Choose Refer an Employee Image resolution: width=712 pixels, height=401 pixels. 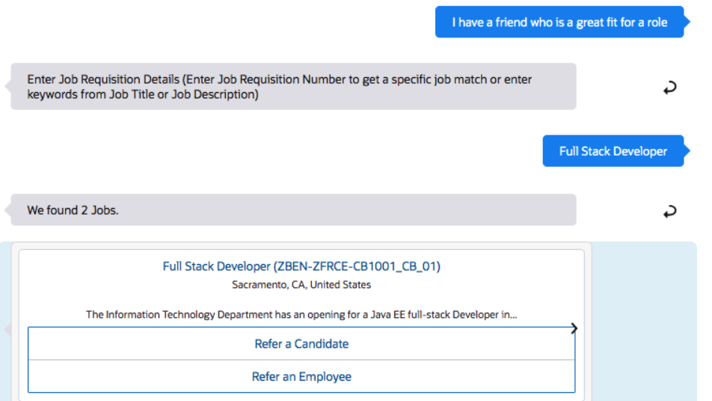click(x=301, y=377)
